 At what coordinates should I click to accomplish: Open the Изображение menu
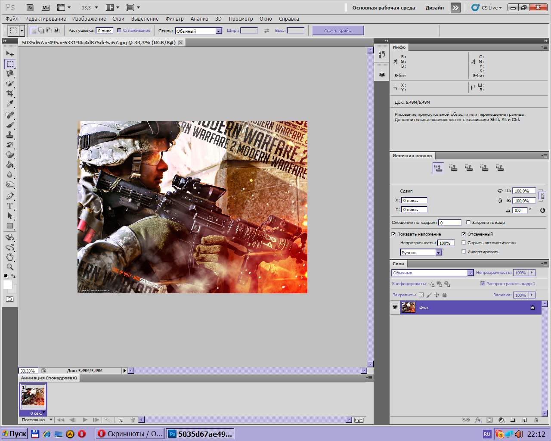coord(89,19)
